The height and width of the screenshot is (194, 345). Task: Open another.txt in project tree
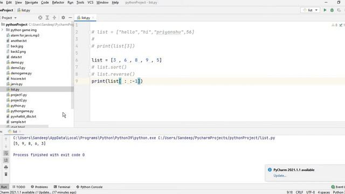point(18,41)
